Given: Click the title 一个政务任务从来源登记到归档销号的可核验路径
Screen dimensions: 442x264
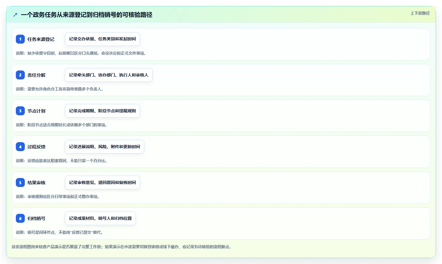Looking at the screenshot, I should pos(87,15).
